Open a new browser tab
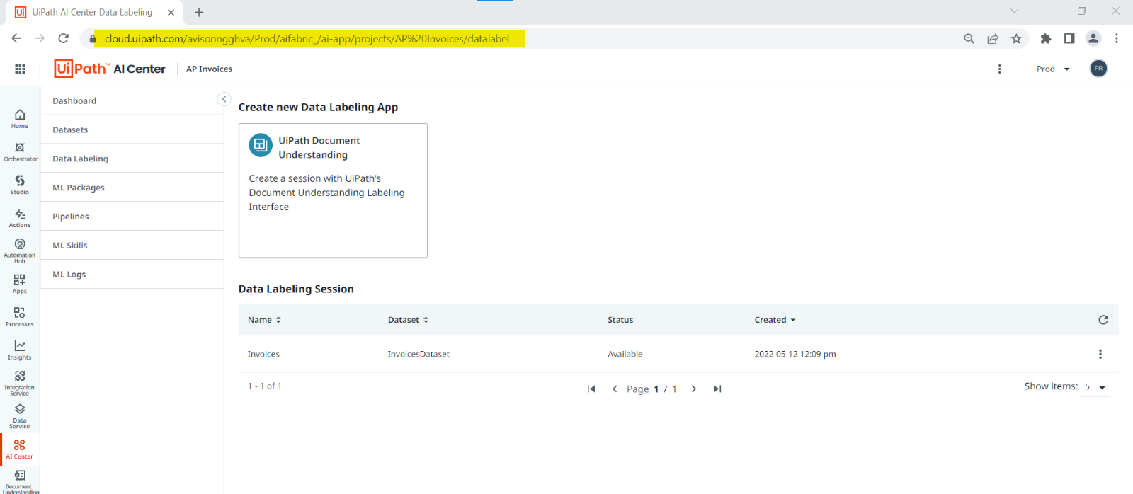Screen dimensions: 1133x494 199,12
